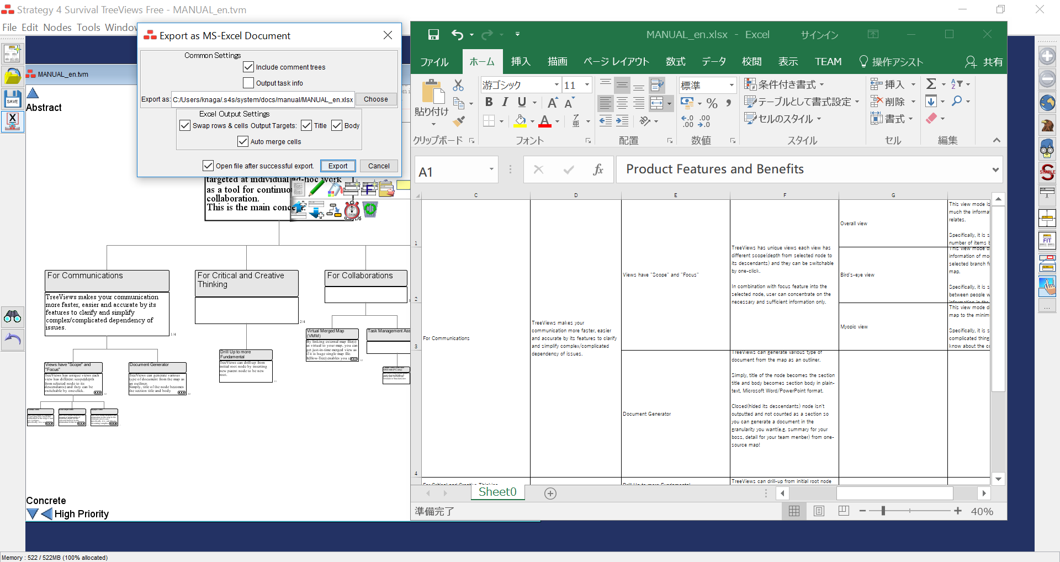Expand the formula bar chevron
The height and width of the screenshot is (562, 1060).
pos(995,169)
